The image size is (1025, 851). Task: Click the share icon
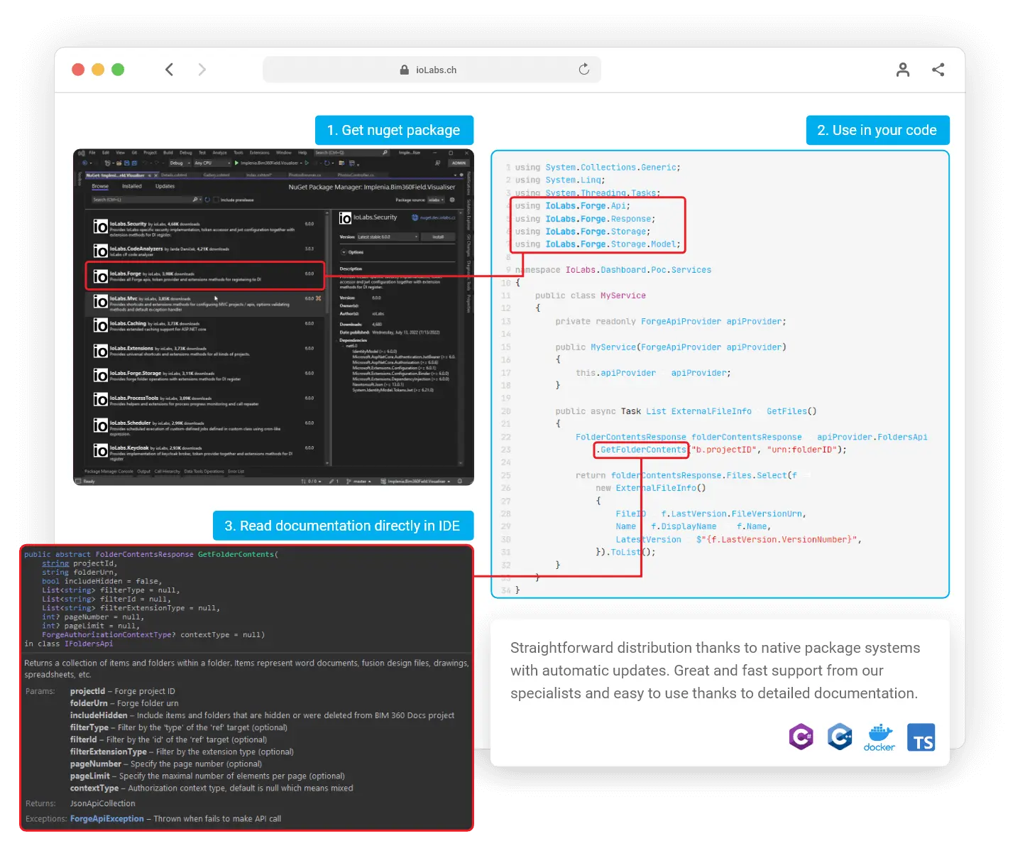[938, 70]
